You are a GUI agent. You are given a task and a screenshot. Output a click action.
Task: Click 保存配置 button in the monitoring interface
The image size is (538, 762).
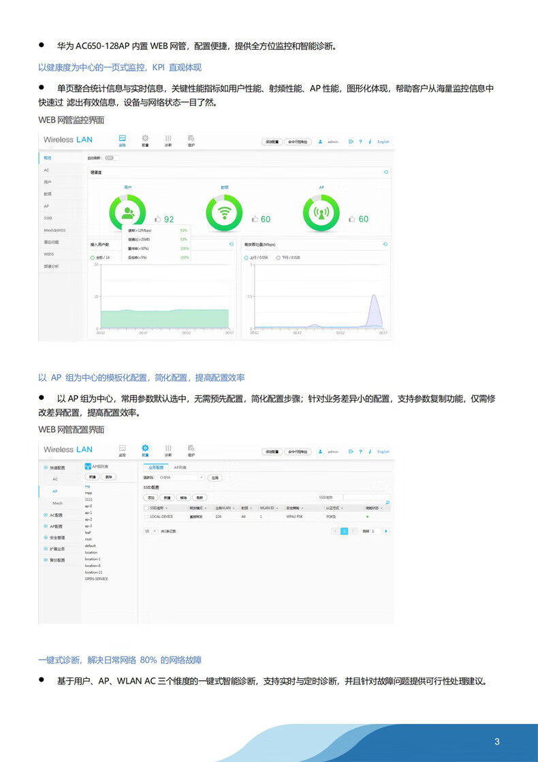coord(271,142)
